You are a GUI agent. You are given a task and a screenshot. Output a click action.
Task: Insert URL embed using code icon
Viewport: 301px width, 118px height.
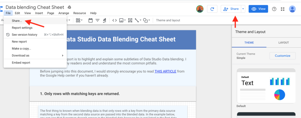(115, 20)
